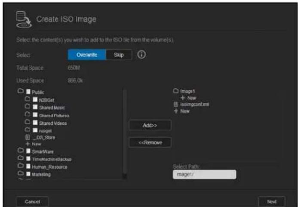Screen dimensions: 298x207
Task: Click the _DS_Store file icon
Action: coord(28,137)
